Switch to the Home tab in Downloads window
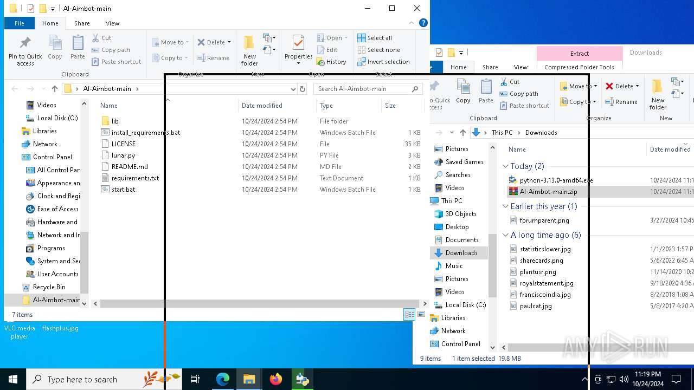The height and width of the screenshot is (390, 694). tap(458, 67)
